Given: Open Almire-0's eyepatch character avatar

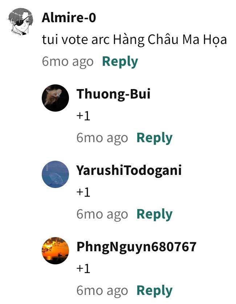Looking at the screenshot, I should [x=21, y=21].
